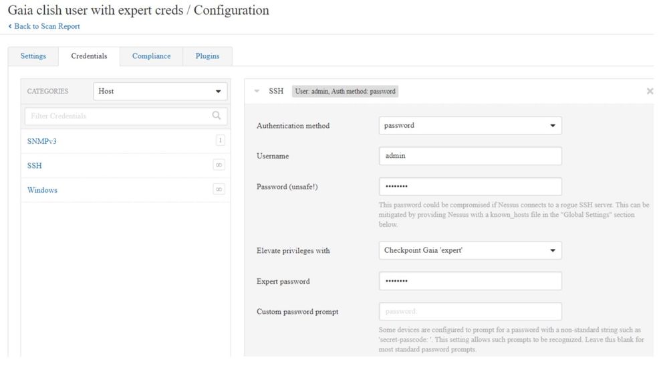Image resolution: width=667 pixels, height=370 pixels.
Task: Open the Elevate privileges with dropdown
Action: (470, 250)
